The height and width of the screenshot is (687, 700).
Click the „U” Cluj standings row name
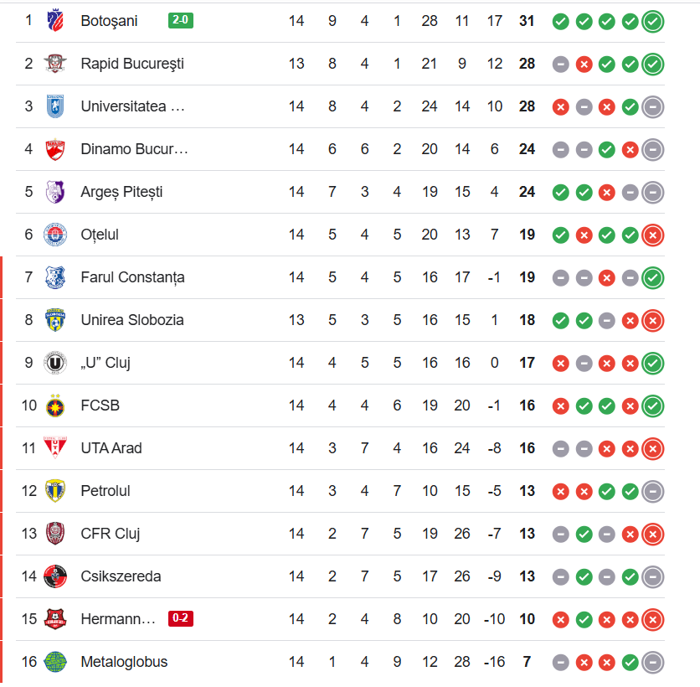pyautogui.click(x=106, y=363)
